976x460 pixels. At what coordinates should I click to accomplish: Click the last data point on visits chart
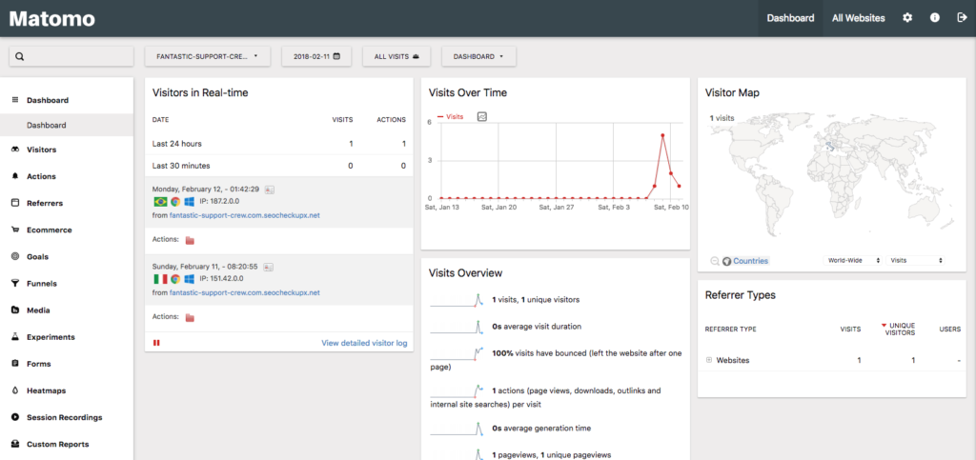coord(679,186)
